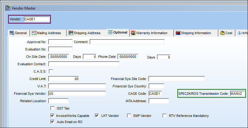The height and width of the screenshot is (128, 248).
Task: Click the On Site Date label
Action: (36, 57)
